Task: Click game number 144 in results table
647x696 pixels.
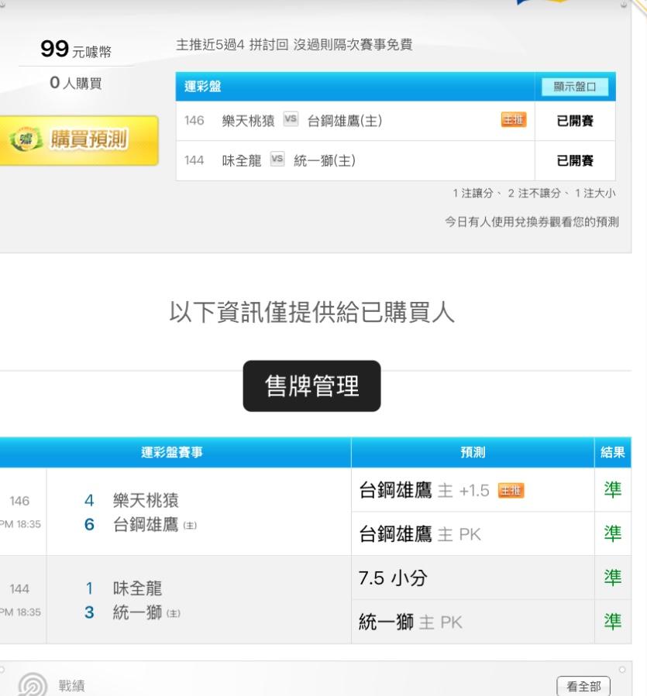Action: pos(19,588)
